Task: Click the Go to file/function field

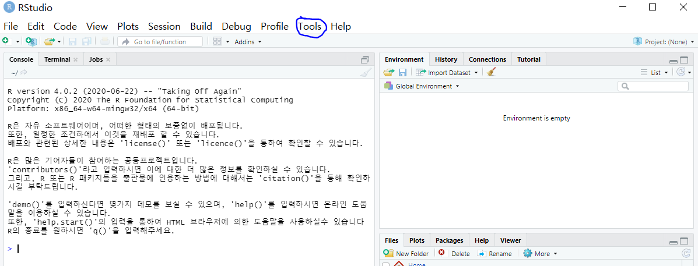Action: (160, 41)
